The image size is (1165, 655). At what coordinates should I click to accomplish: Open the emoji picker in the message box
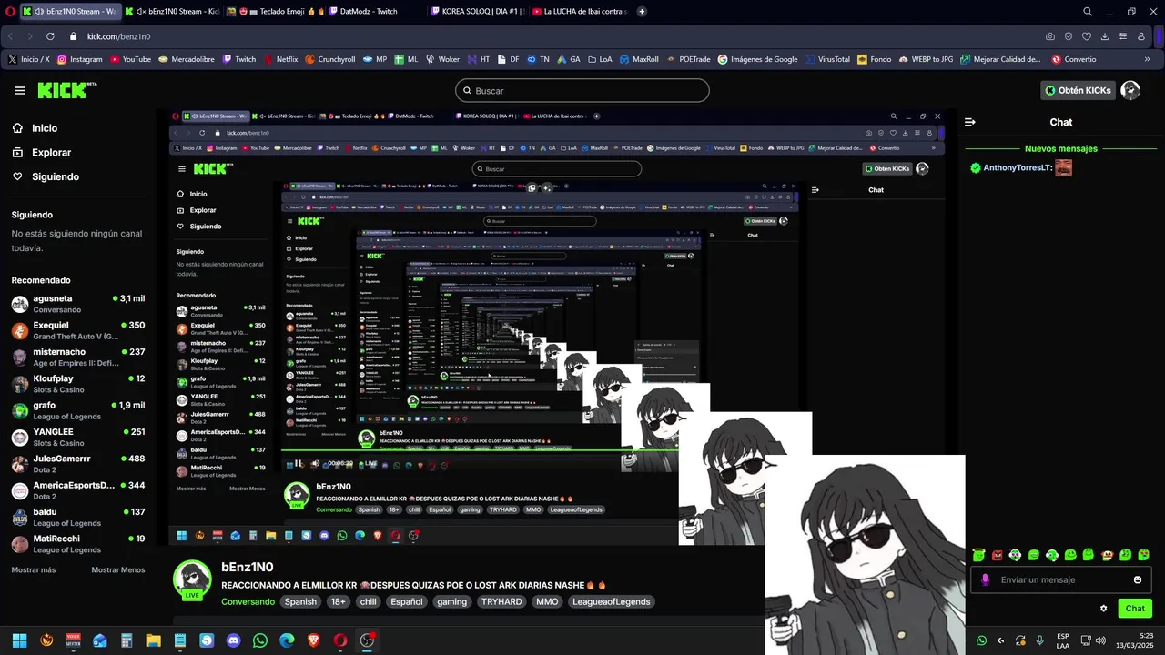pos(1138,579)
